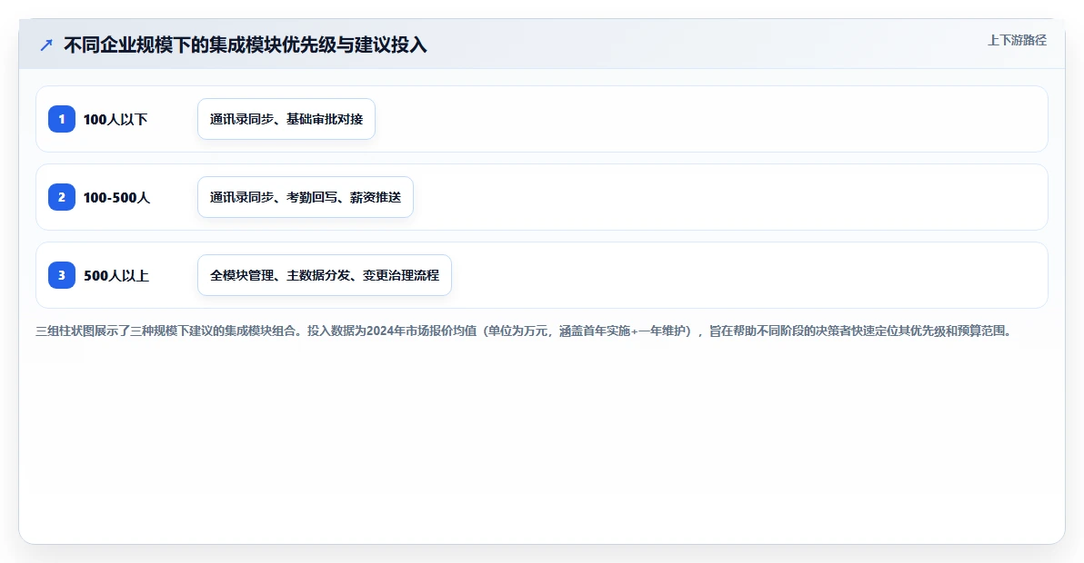Click the blue arrow icon beside the title

tap(46, 45)
